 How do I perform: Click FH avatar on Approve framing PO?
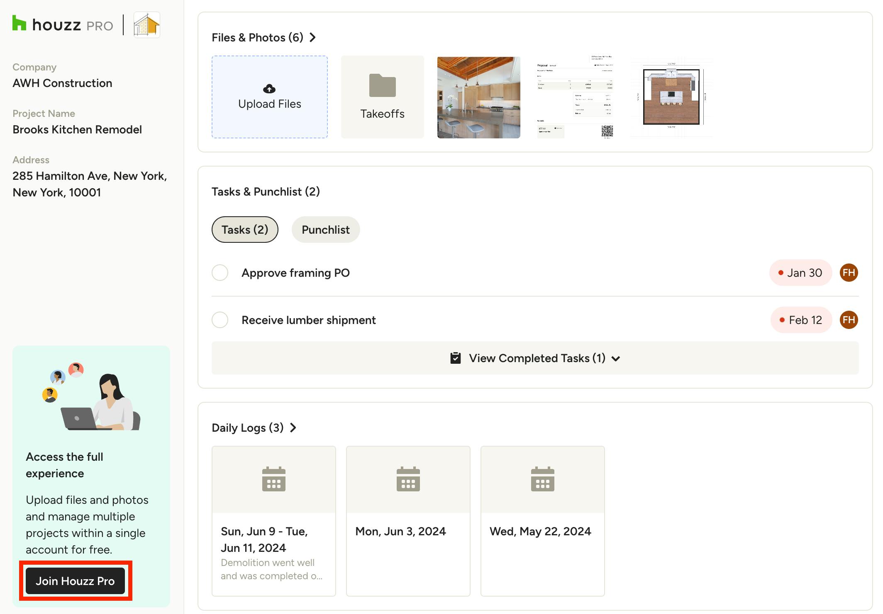849,273
